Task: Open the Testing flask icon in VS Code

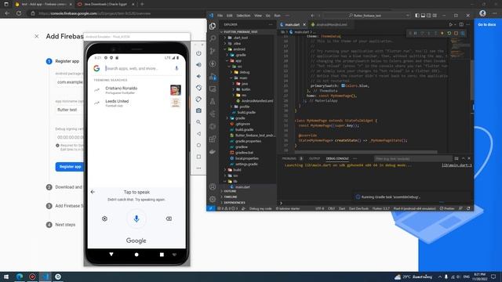Action: (x=213, y=101)
